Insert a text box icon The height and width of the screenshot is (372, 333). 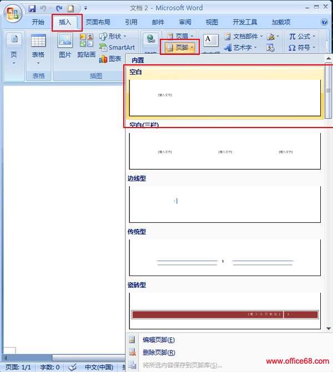point(210,40)
